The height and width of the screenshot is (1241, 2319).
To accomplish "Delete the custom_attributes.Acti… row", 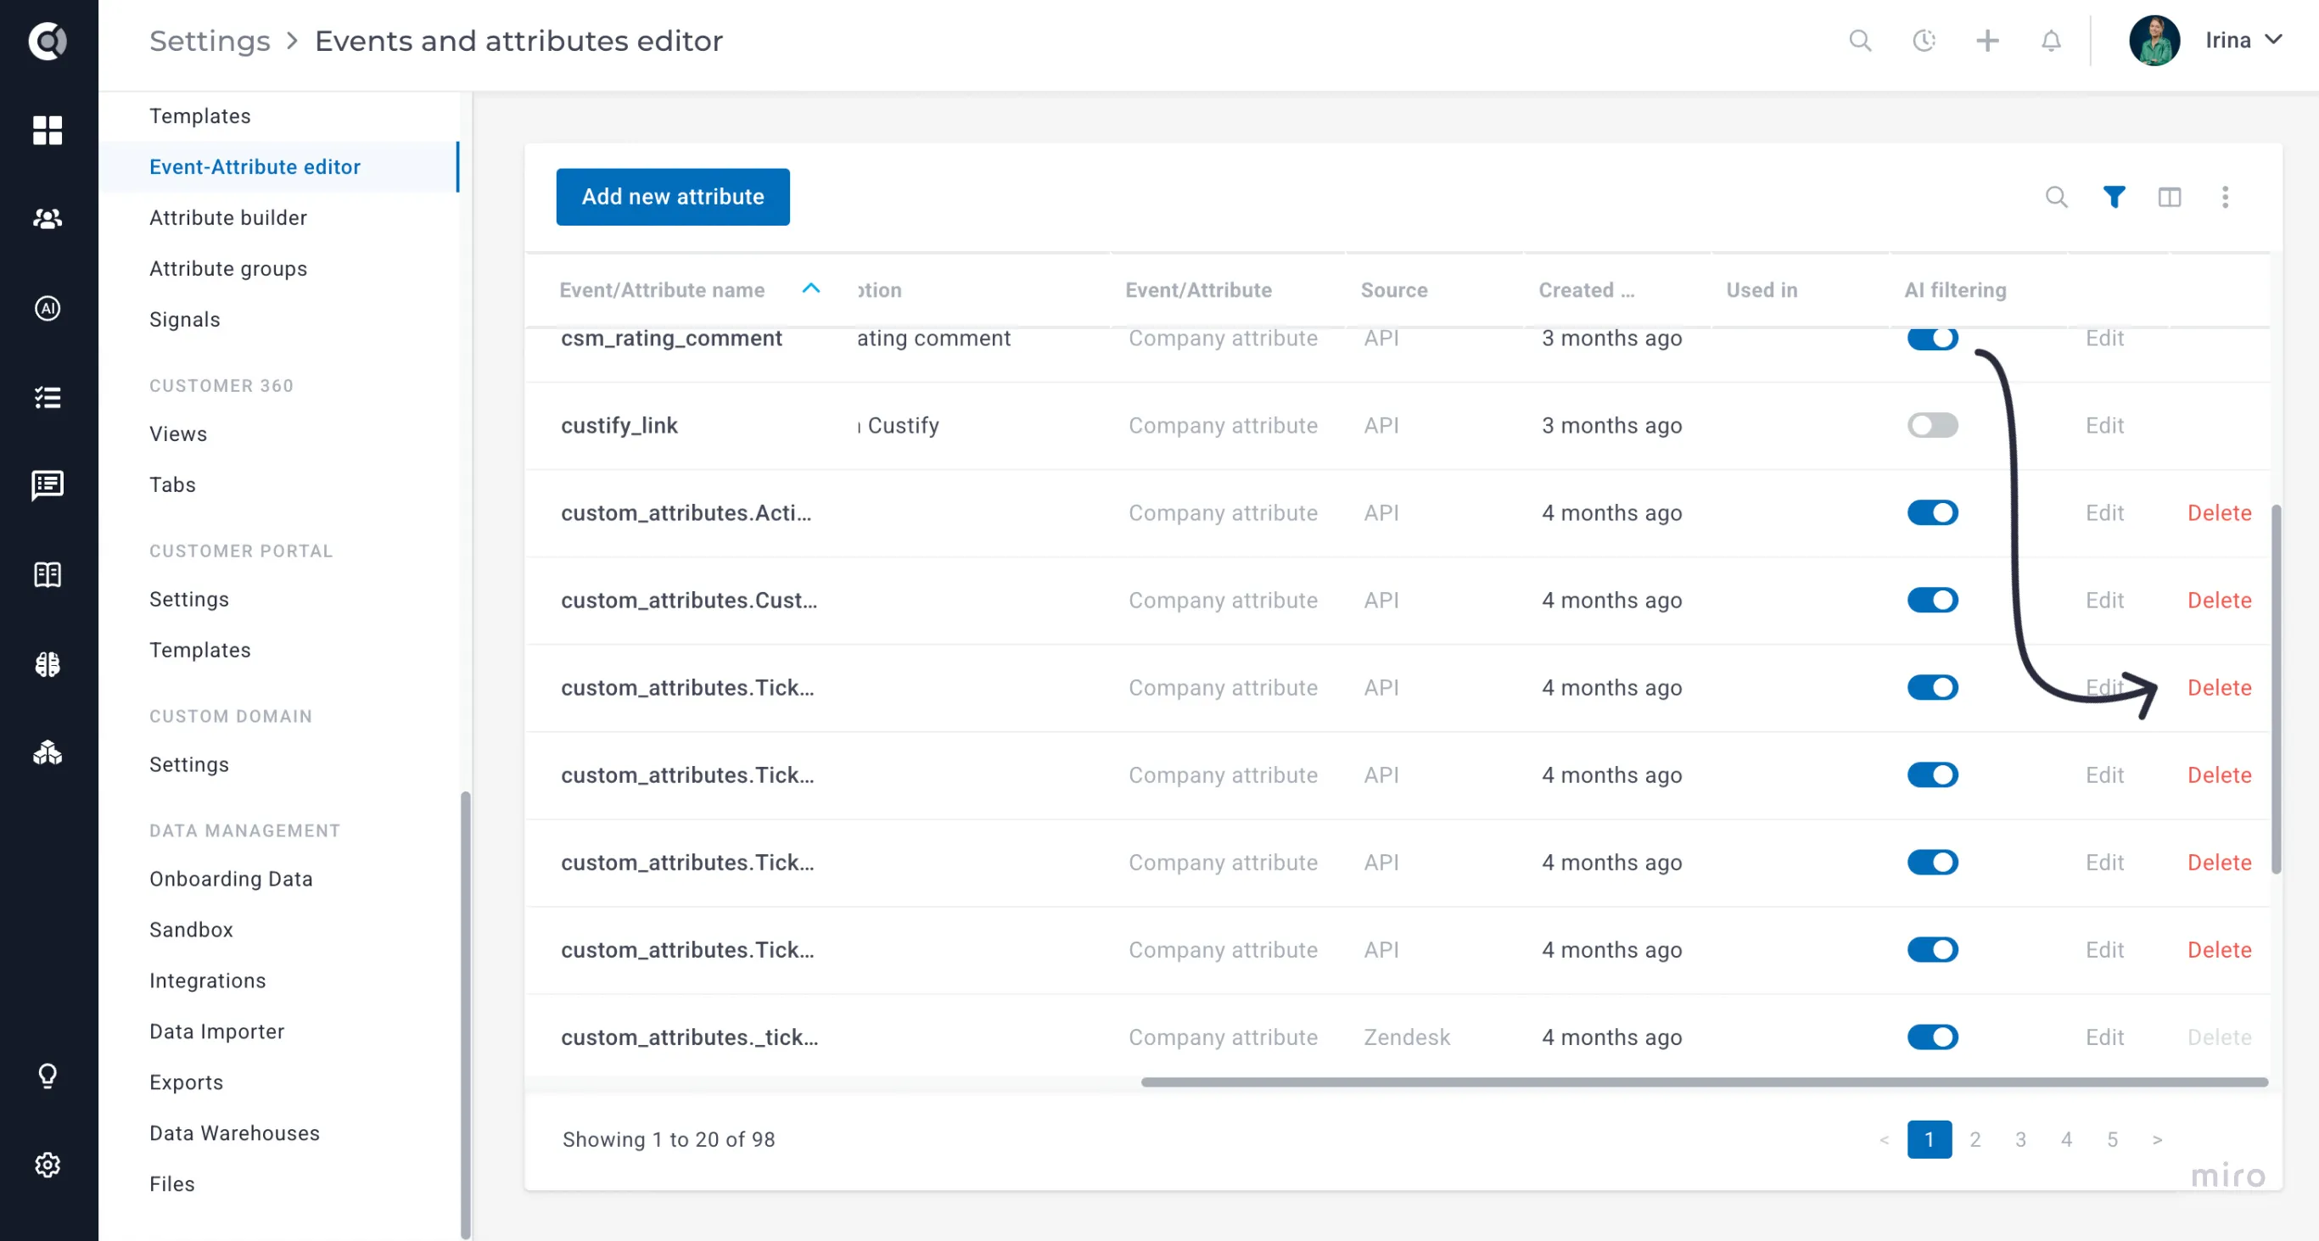I will 2219,513.
